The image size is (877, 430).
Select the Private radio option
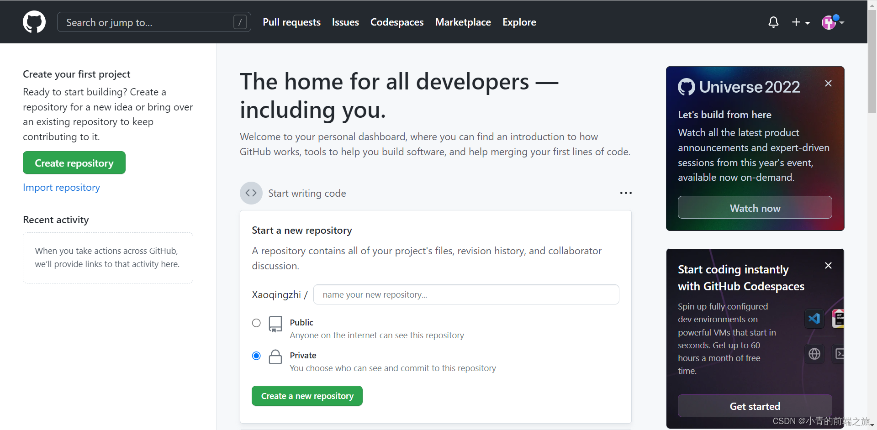[x=256, y=356]
